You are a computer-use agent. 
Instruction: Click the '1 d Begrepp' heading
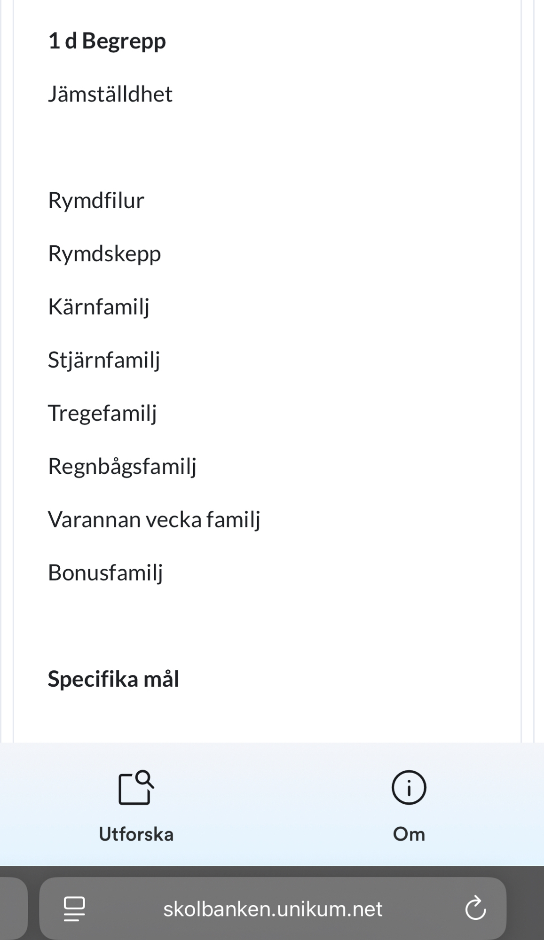(x=107, y=41)
